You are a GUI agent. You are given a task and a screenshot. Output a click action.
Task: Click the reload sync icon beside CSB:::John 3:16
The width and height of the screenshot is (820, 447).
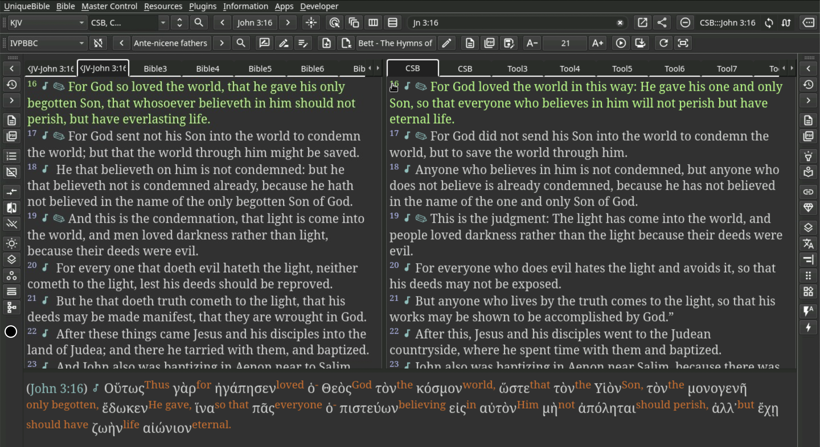point(769,22)
